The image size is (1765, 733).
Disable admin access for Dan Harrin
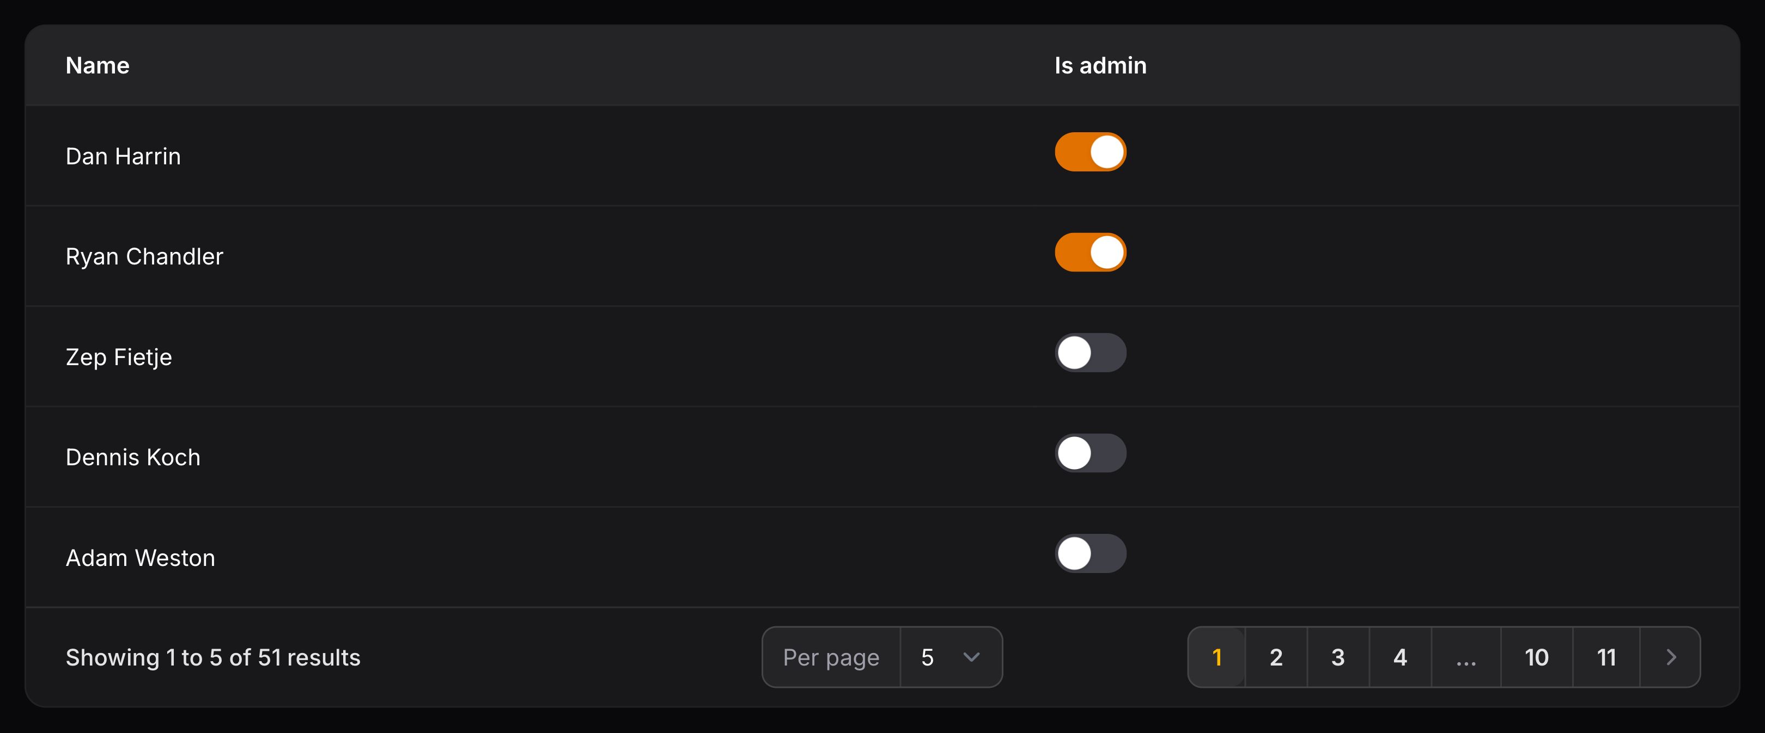tap(1090, 152)
